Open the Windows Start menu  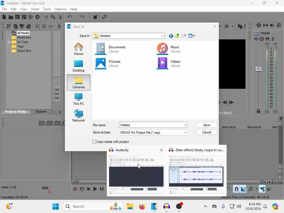(x=55, y=206)
